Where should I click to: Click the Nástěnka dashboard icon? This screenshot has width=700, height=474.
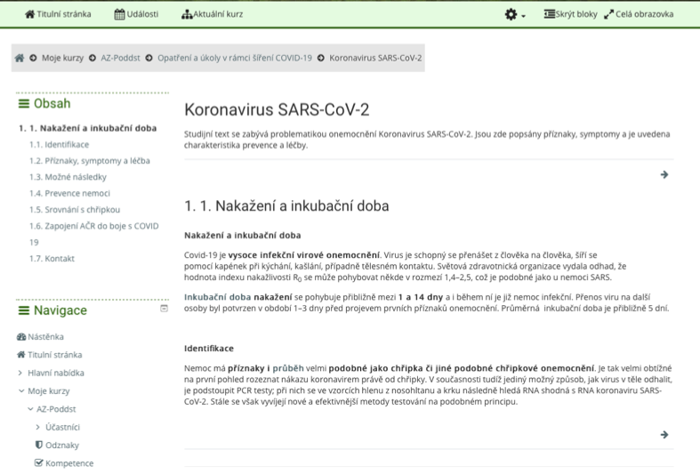21,337
